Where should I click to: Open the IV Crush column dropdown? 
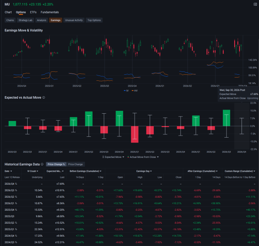33,171
